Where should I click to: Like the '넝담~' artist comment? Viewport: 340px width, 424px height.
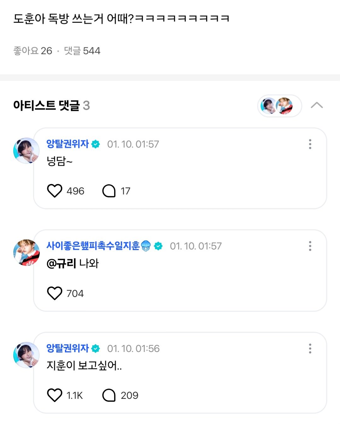55,191
